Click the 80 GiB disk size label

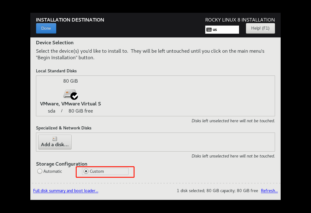70,81
